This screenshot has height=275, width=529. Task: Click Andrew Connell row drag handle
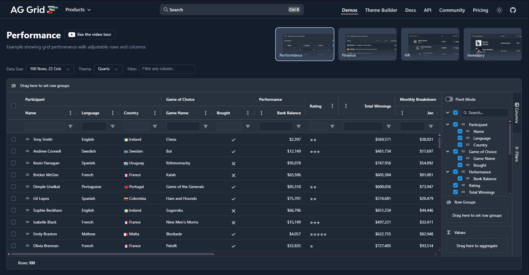click(x=27, y=151)
